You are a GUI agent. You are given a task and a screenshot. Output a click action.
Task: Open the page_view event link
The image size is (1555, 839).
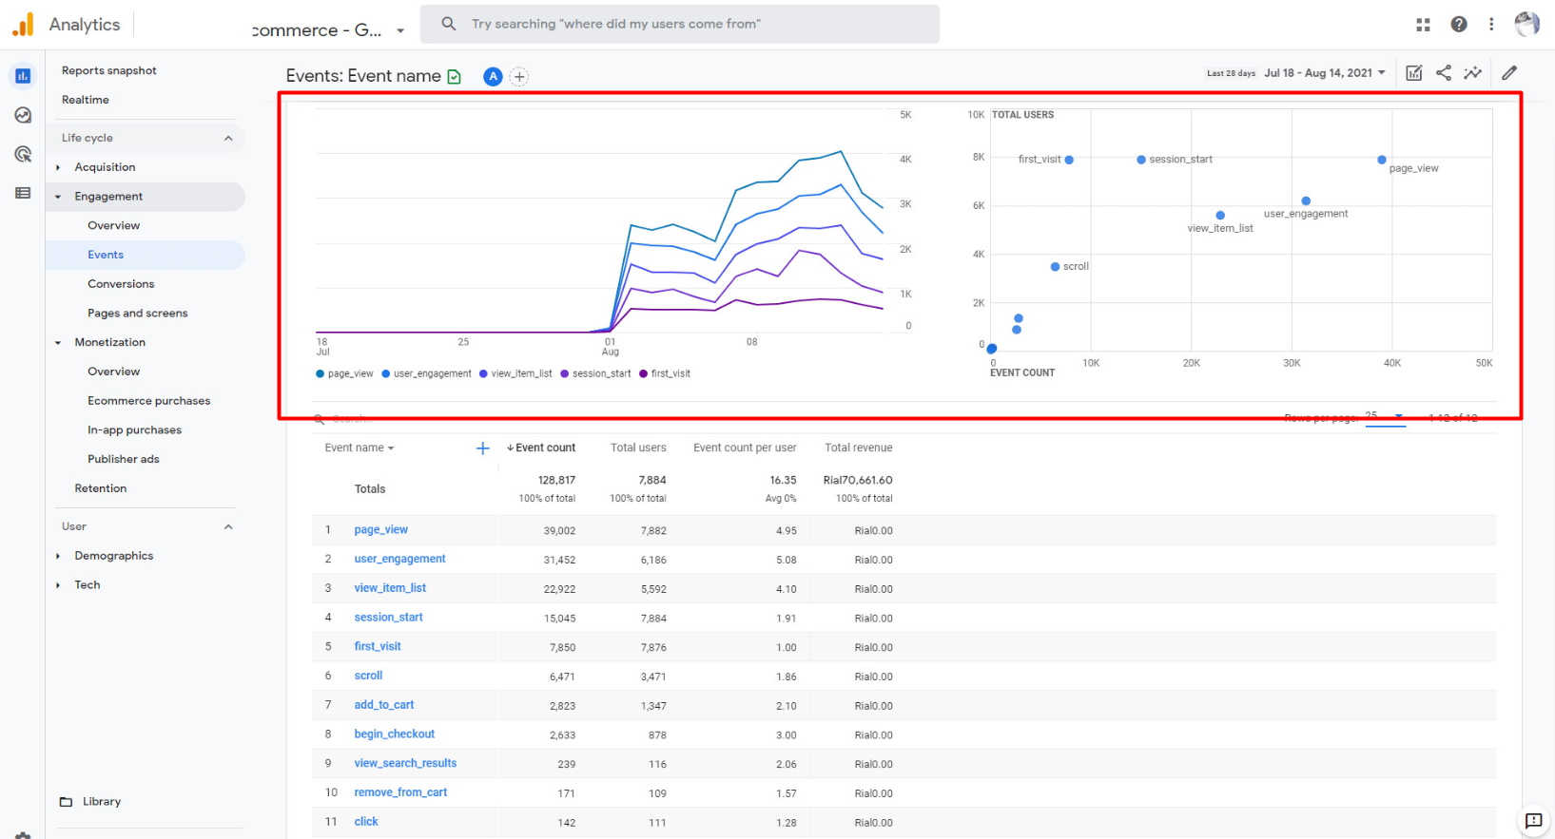point(380,530)
